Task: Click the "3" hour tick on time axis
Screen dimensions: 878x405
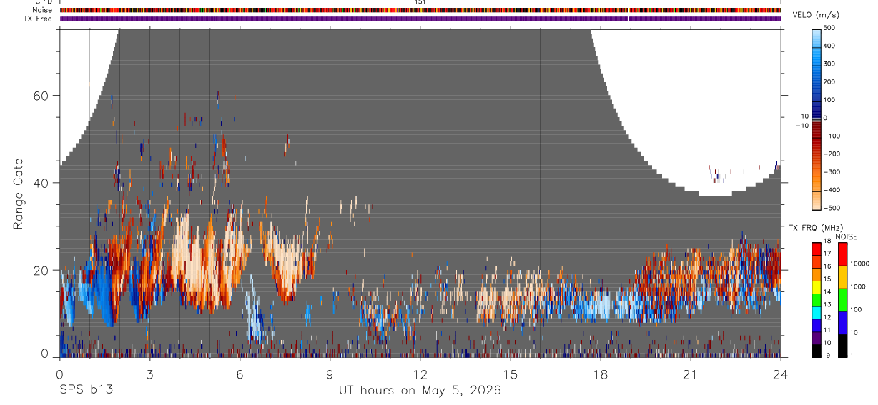Action: click(x=149, y=374)
